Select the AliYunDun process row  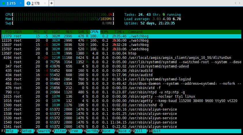[x=121, y=58]
